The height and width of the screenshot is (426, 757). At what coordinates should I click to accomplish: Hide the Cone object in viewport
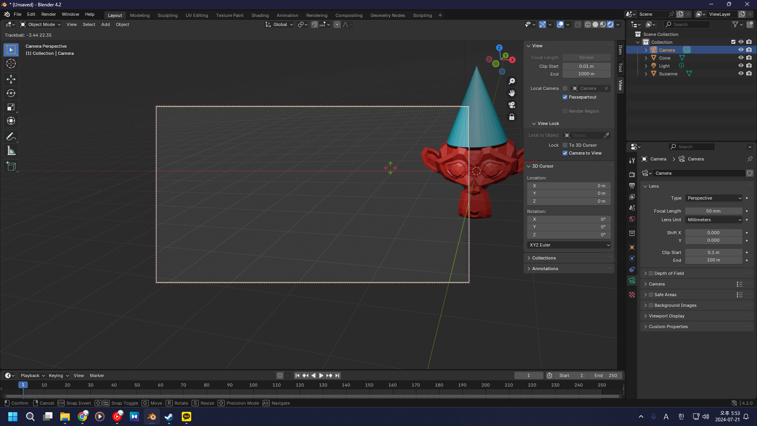pyautogui.click(x=741, y=58)
